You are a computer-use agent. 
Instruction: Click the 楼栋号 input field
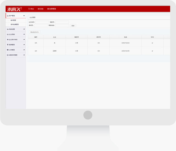pos(62,22)
